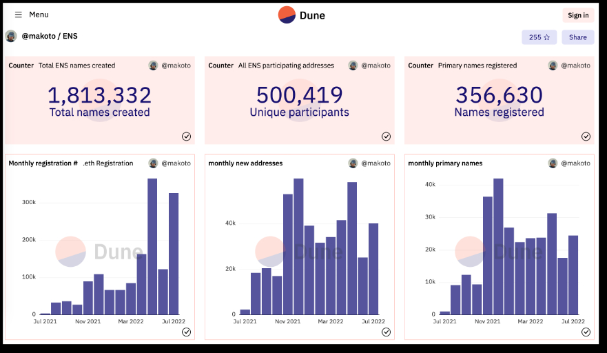Screen dimensions: 607x353
Task: Open the Menu label in header
Action: (x=39, y=14)
